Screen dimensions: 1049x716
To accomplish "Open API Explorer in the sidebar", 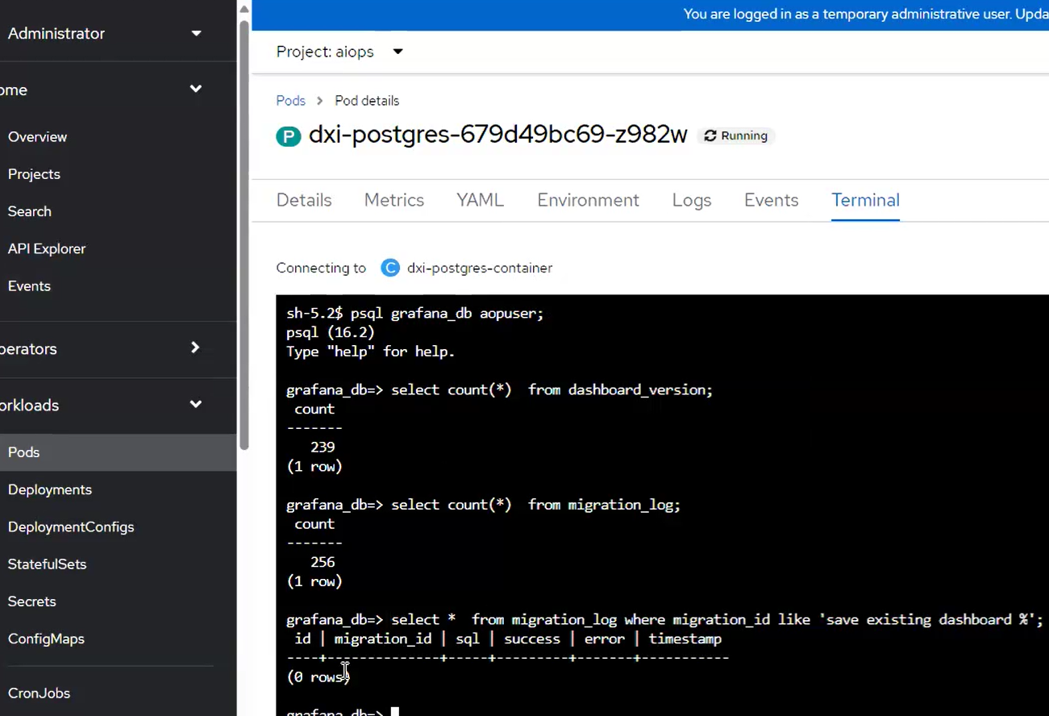I will [47, 248].
